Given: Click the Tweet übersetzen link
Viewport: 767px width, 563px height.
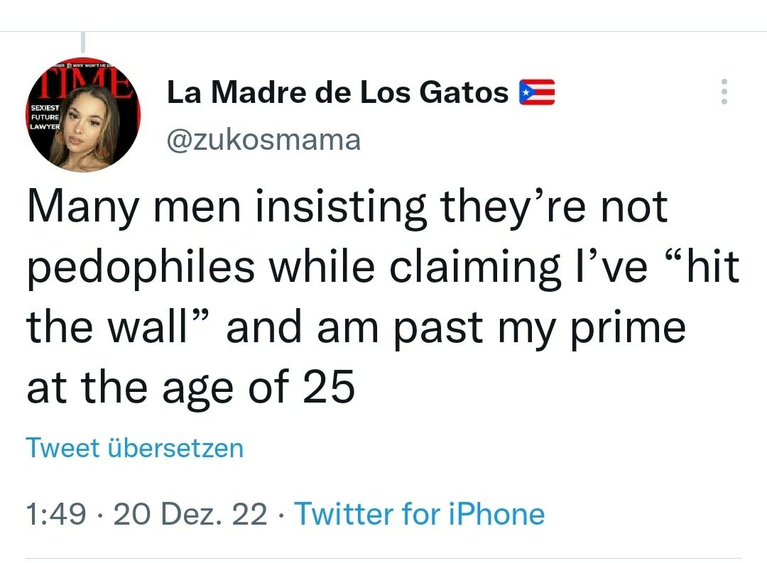Looking at the screenshot, I should coord(134,448).
